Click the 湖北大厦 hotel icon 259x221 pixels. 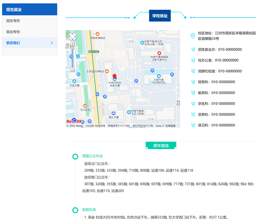click(x=114, y=113)
